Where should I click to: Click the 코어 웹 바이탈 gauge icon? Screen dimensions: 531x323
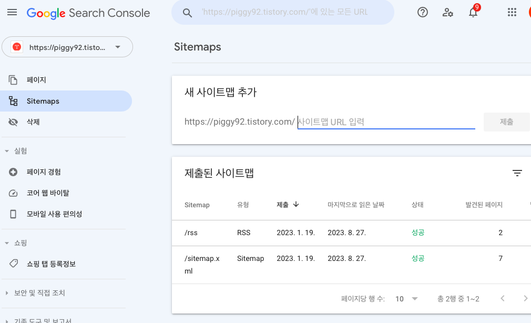(13, 193)
